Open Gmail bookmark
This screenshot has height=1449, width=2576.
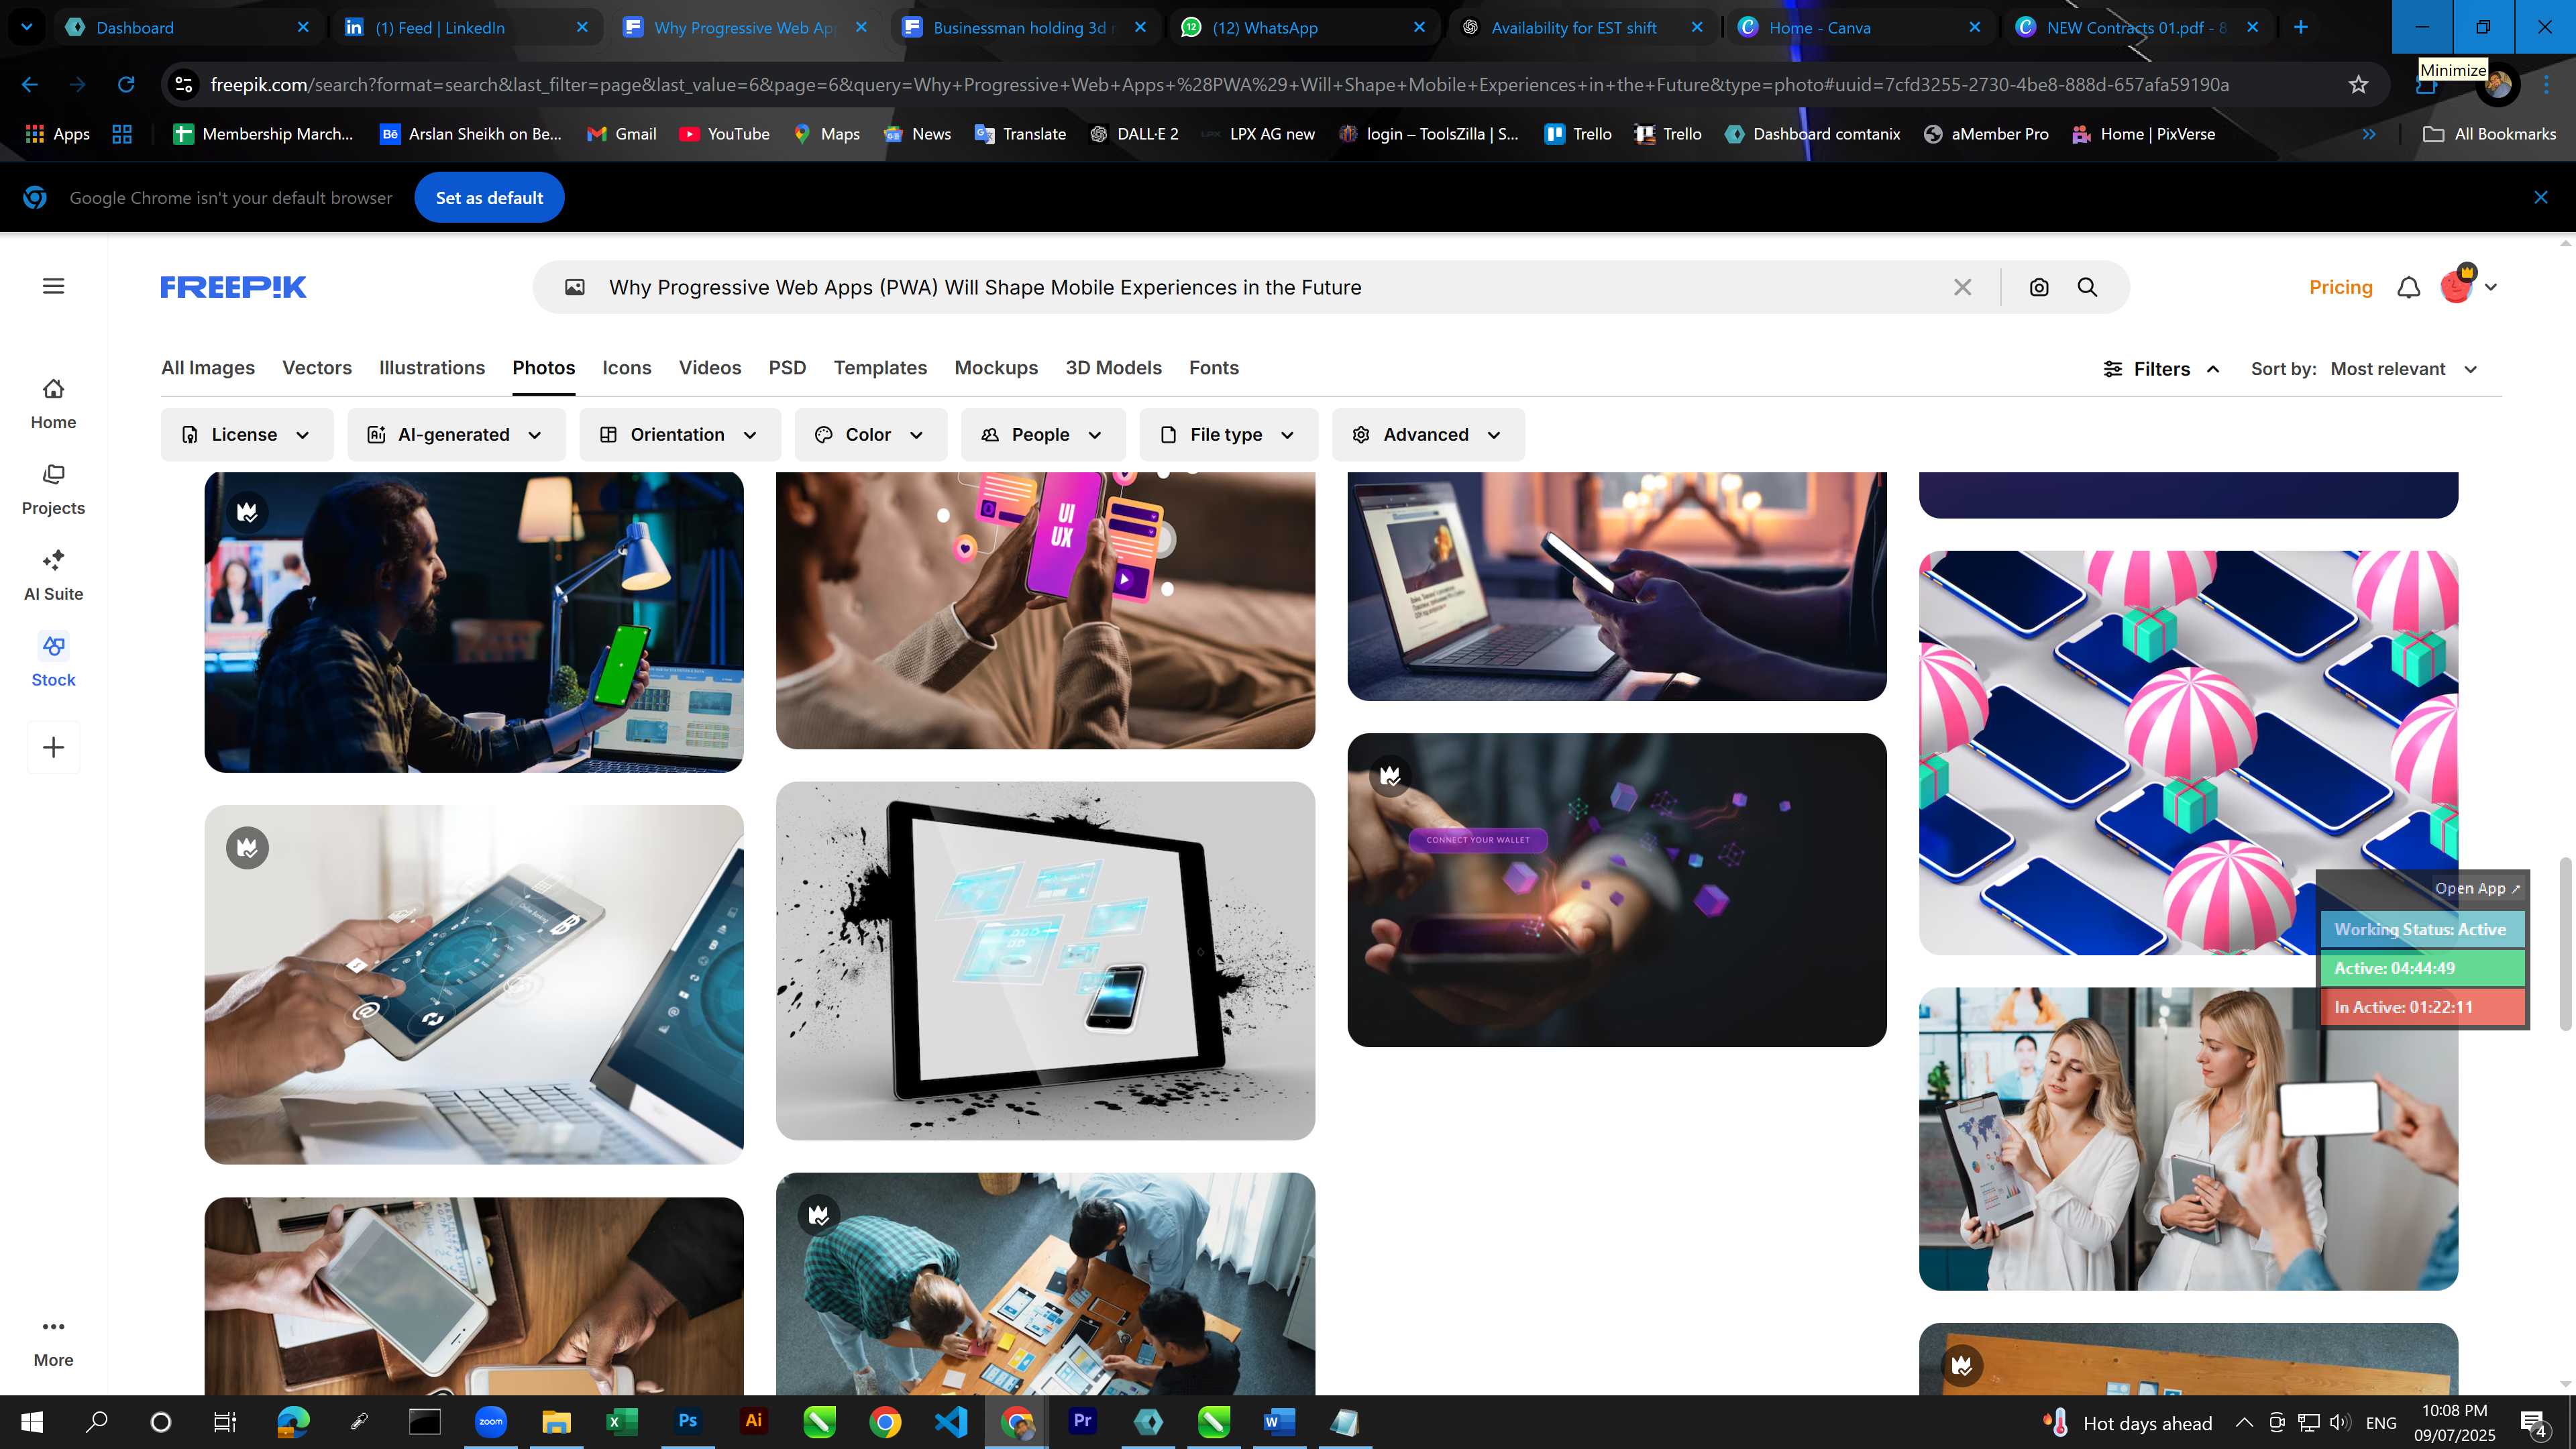621,134
